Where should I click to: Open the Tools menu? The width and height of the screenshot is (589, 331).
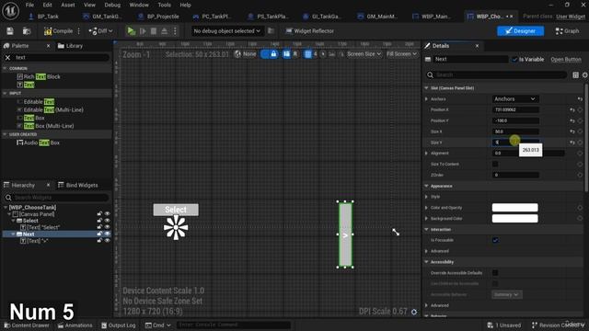point(164,5)
